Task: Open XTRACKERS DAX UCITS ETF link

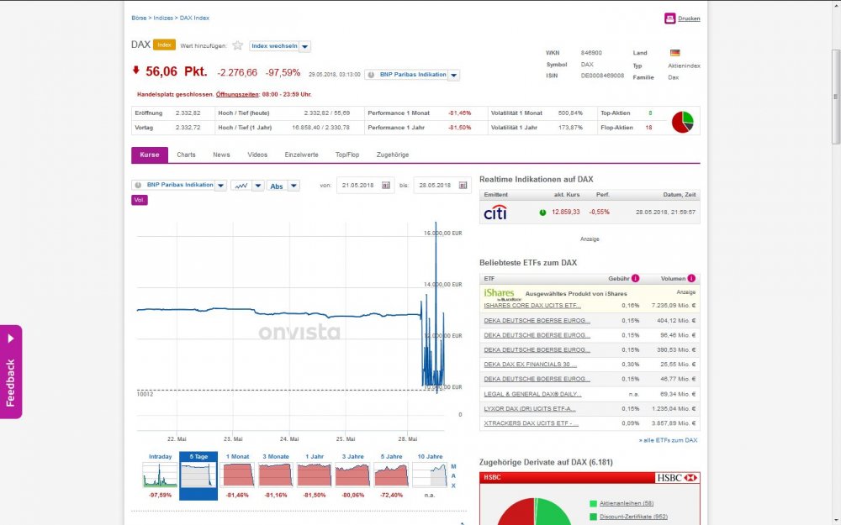Action: point(531,423)
